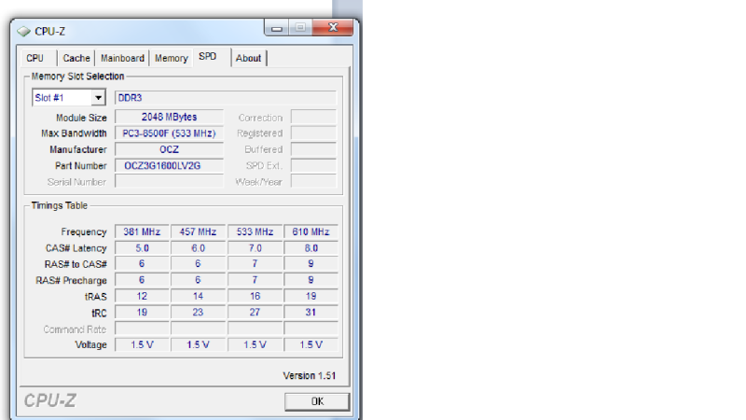
Task: Click the empty Registered field
Action: pyautogui.click(x=313, y=133)
